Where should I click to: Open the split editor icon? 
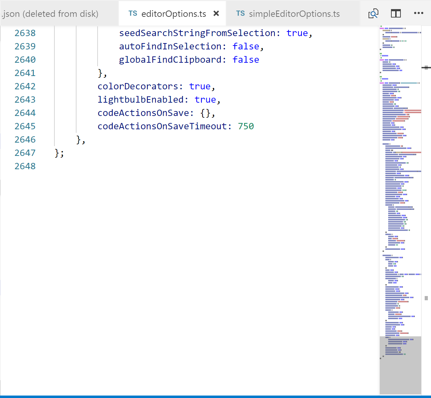[x=396, y=13]
